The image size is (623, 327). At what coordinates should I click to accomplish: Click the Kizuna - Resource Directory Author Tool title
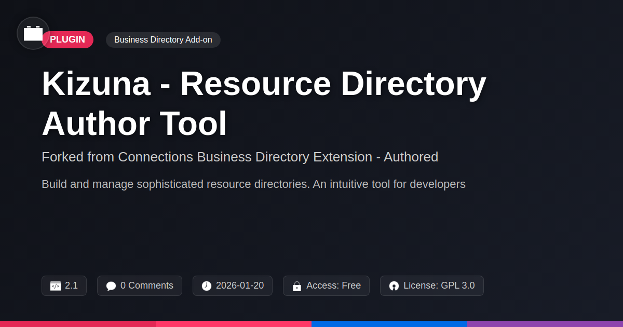[264, 103]
